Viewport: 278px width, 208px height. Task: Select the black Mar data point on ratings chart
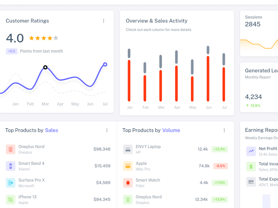tap(46, 67)
